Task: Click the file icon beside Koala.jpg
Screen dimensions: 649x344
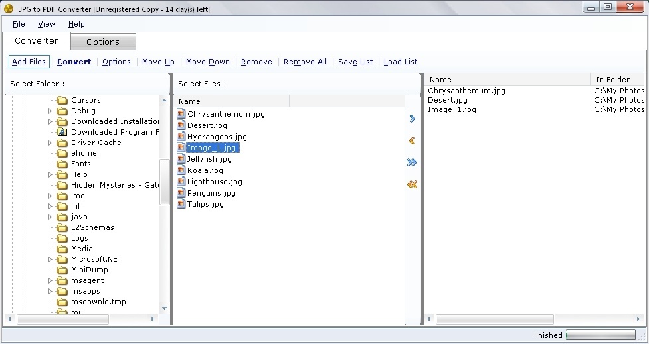Action: [x=181, y=170]
